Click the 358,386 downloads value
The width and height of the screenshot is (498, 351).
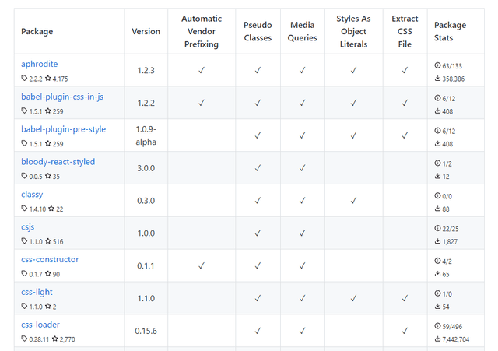point(453,79)
